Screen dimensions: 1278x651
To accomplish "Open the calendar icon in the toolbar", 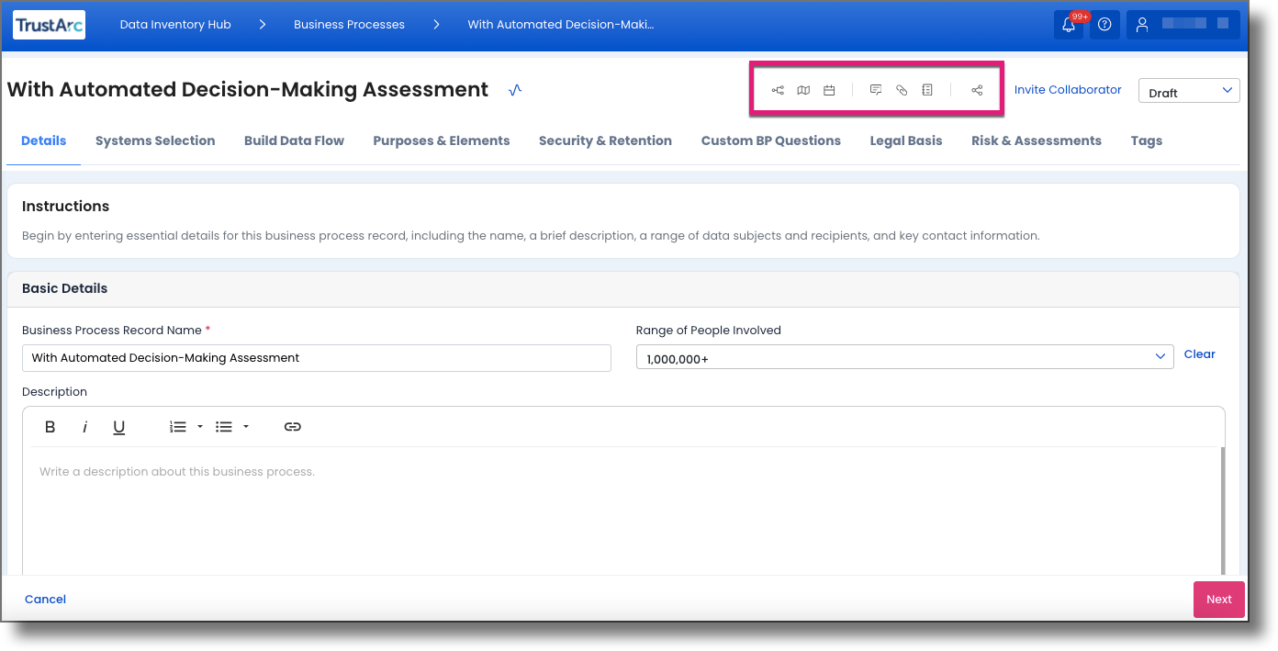I will [x=829, y=89].
